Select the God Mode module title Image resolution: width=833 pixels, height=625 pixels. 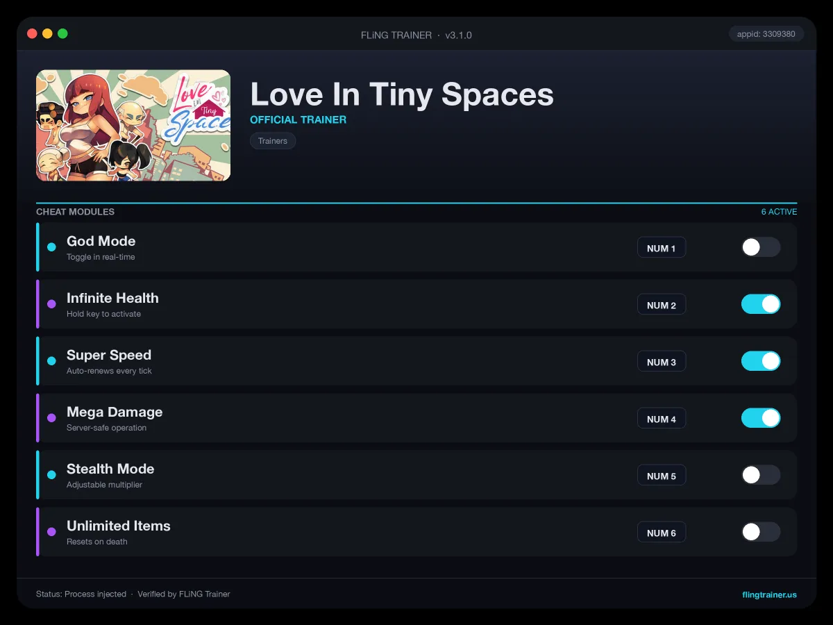(101, 241)
